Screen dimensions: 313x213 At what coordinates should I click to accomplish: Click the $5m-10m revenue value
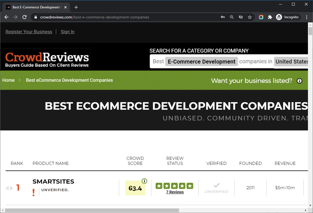(x=285, y=188)
